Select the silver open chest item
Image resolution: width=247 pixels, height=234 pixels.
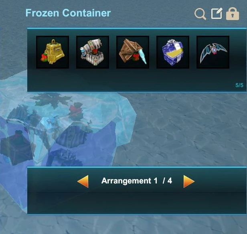93,52
